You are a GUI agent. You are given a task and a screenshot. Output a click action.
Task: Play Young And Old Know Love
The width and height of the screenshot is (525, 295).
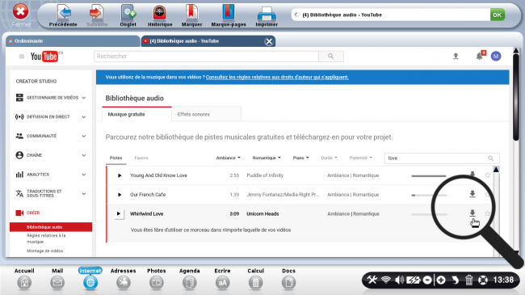[120, 175]
